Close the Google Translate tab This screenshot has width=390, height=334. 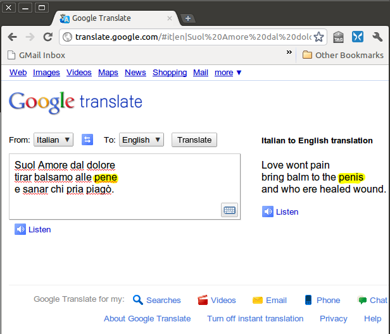click(170, 18)
